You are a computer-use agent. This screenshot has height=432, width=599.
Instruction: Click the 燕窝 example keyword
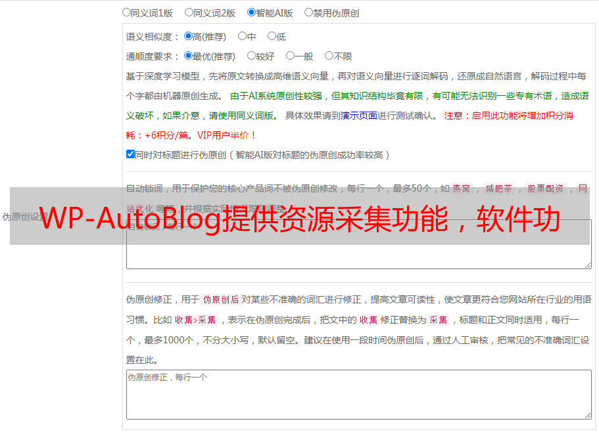(462, 188)
